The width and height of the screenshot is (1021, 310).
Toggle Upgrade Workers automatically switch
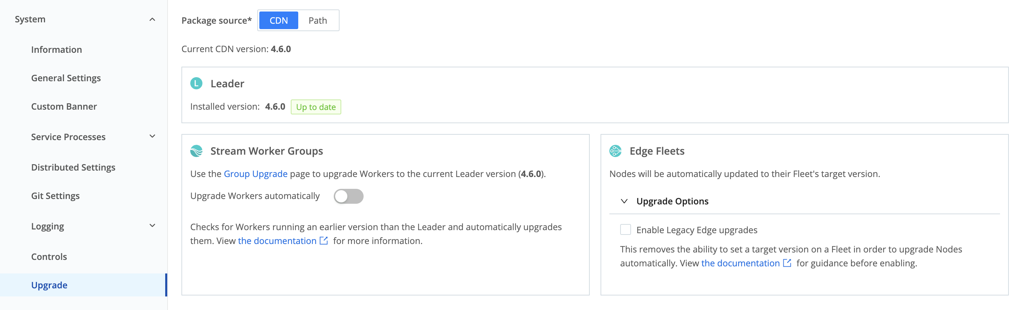coord(348,196)
